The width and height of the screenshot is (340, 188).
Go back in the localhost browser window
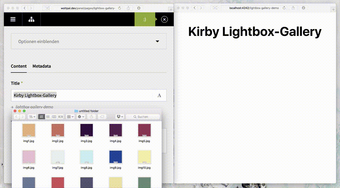click(195, 8)
